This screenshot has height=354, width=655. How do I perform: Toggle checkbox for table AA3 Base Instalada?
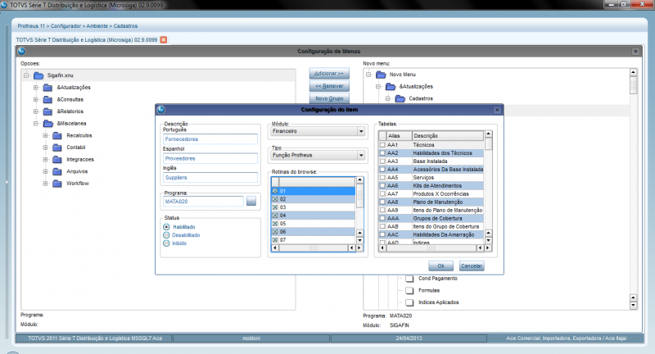(x=382, y=161)
